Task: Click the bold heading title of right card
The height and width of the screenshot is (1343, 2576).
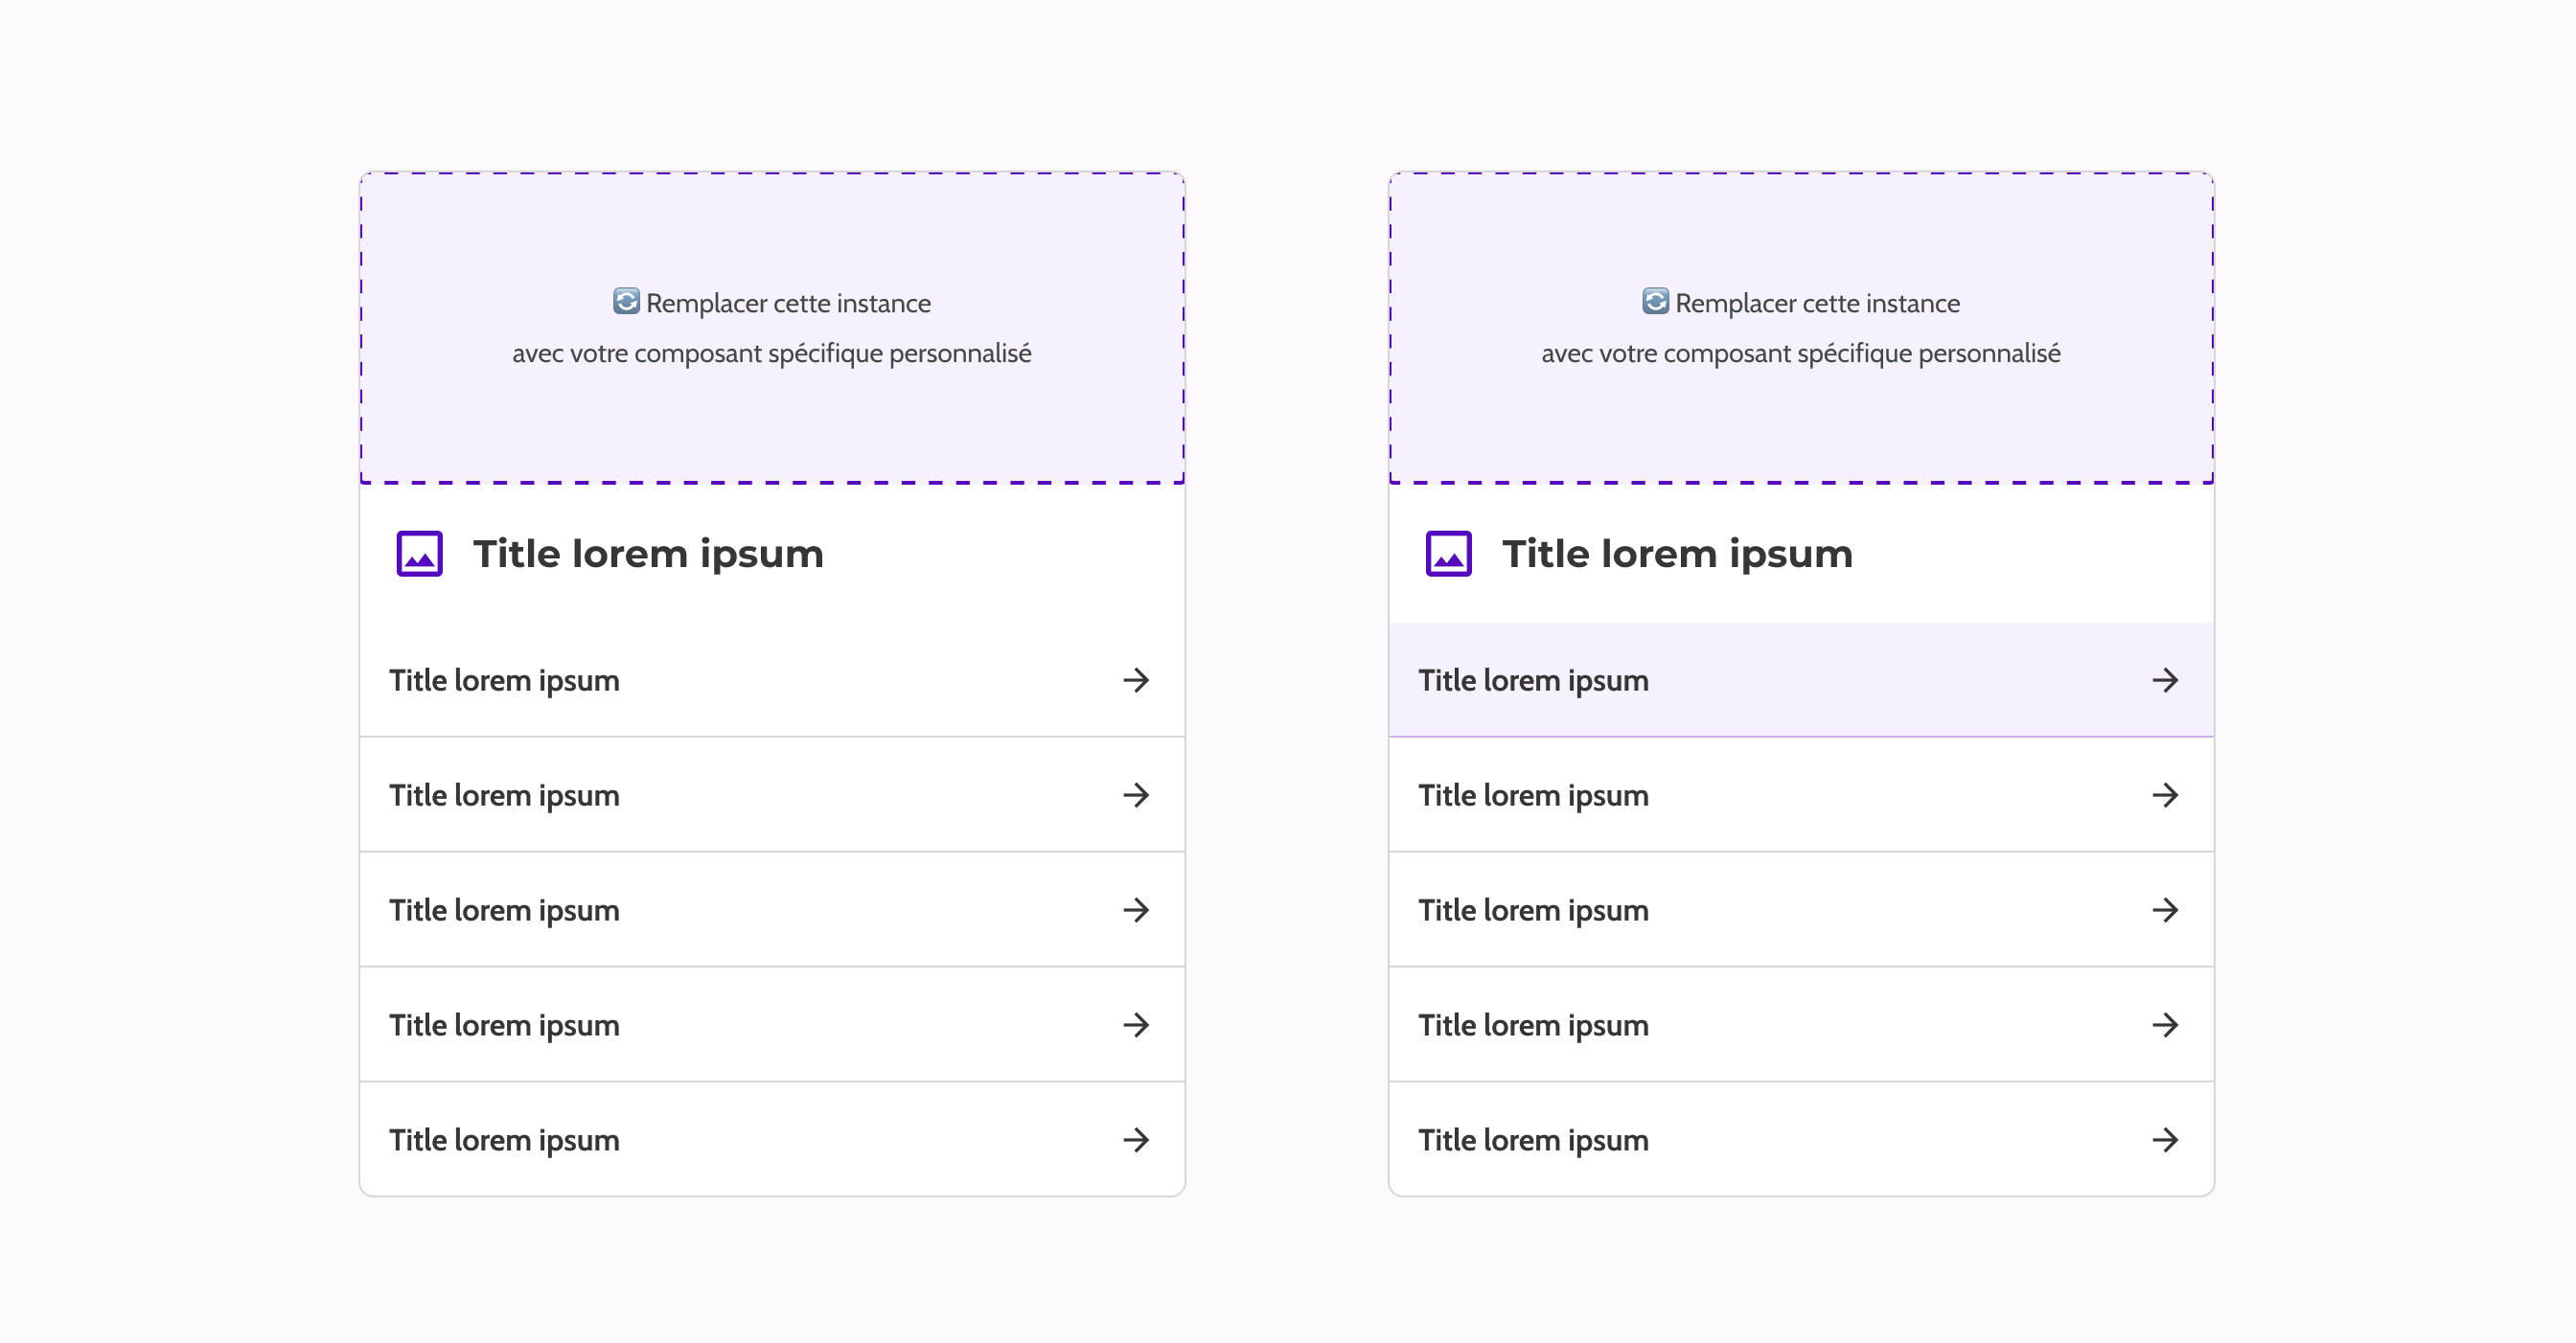Action: pyautogui.click(x=1677, y=554)
